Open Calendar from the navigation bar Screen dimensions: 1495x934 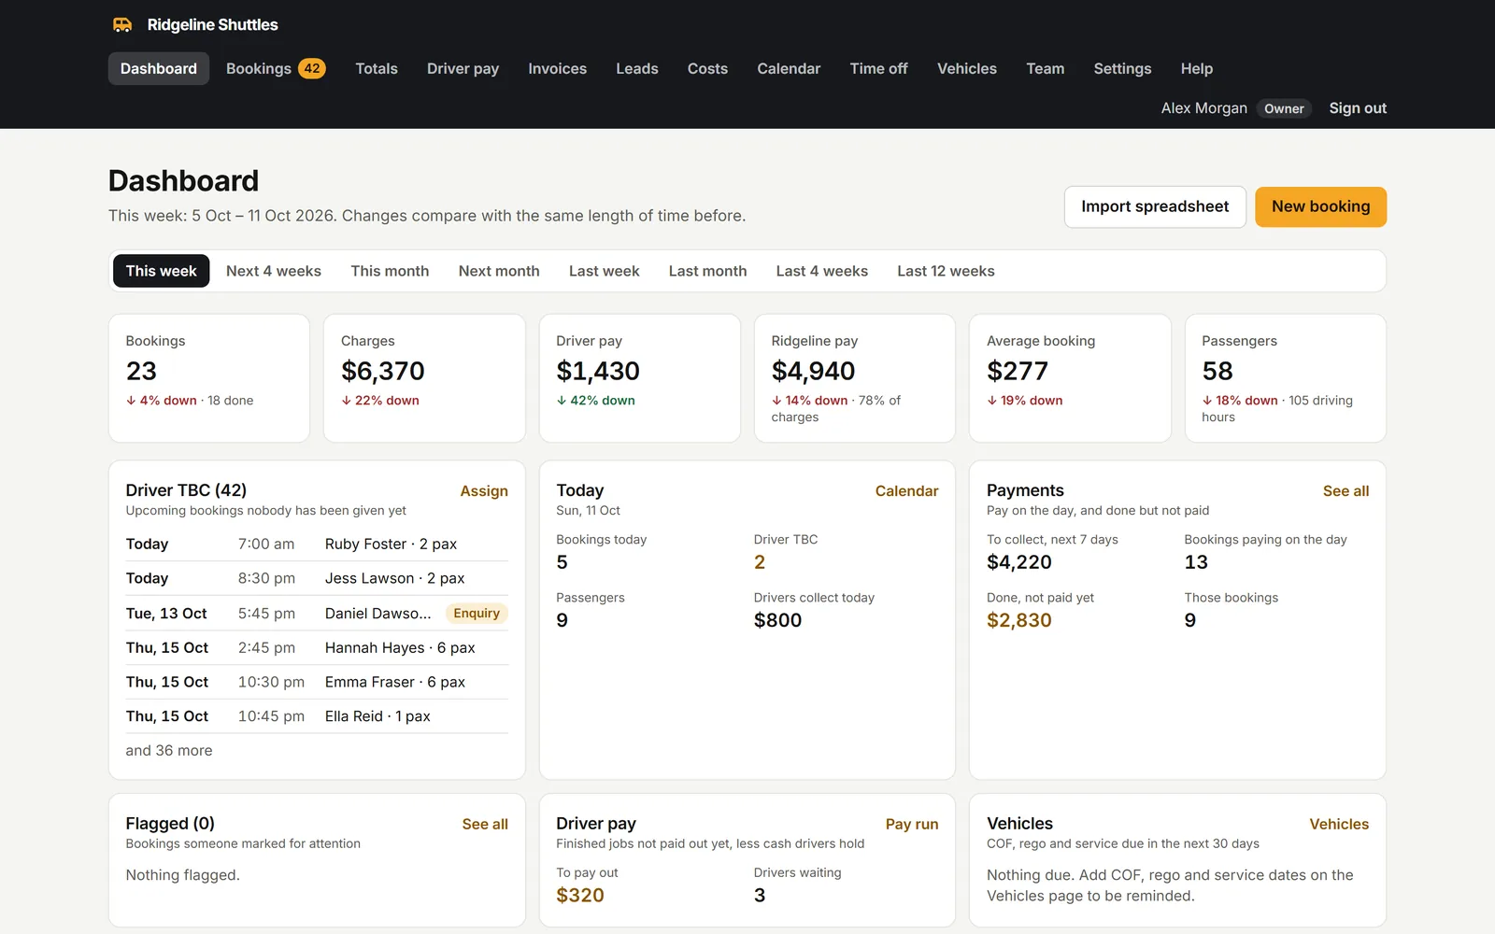click(x=789, y=69)
